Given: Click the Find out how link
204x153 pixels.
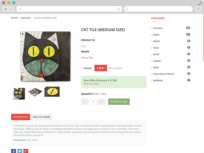Looking at the screenshot, I should click(91, 84).
